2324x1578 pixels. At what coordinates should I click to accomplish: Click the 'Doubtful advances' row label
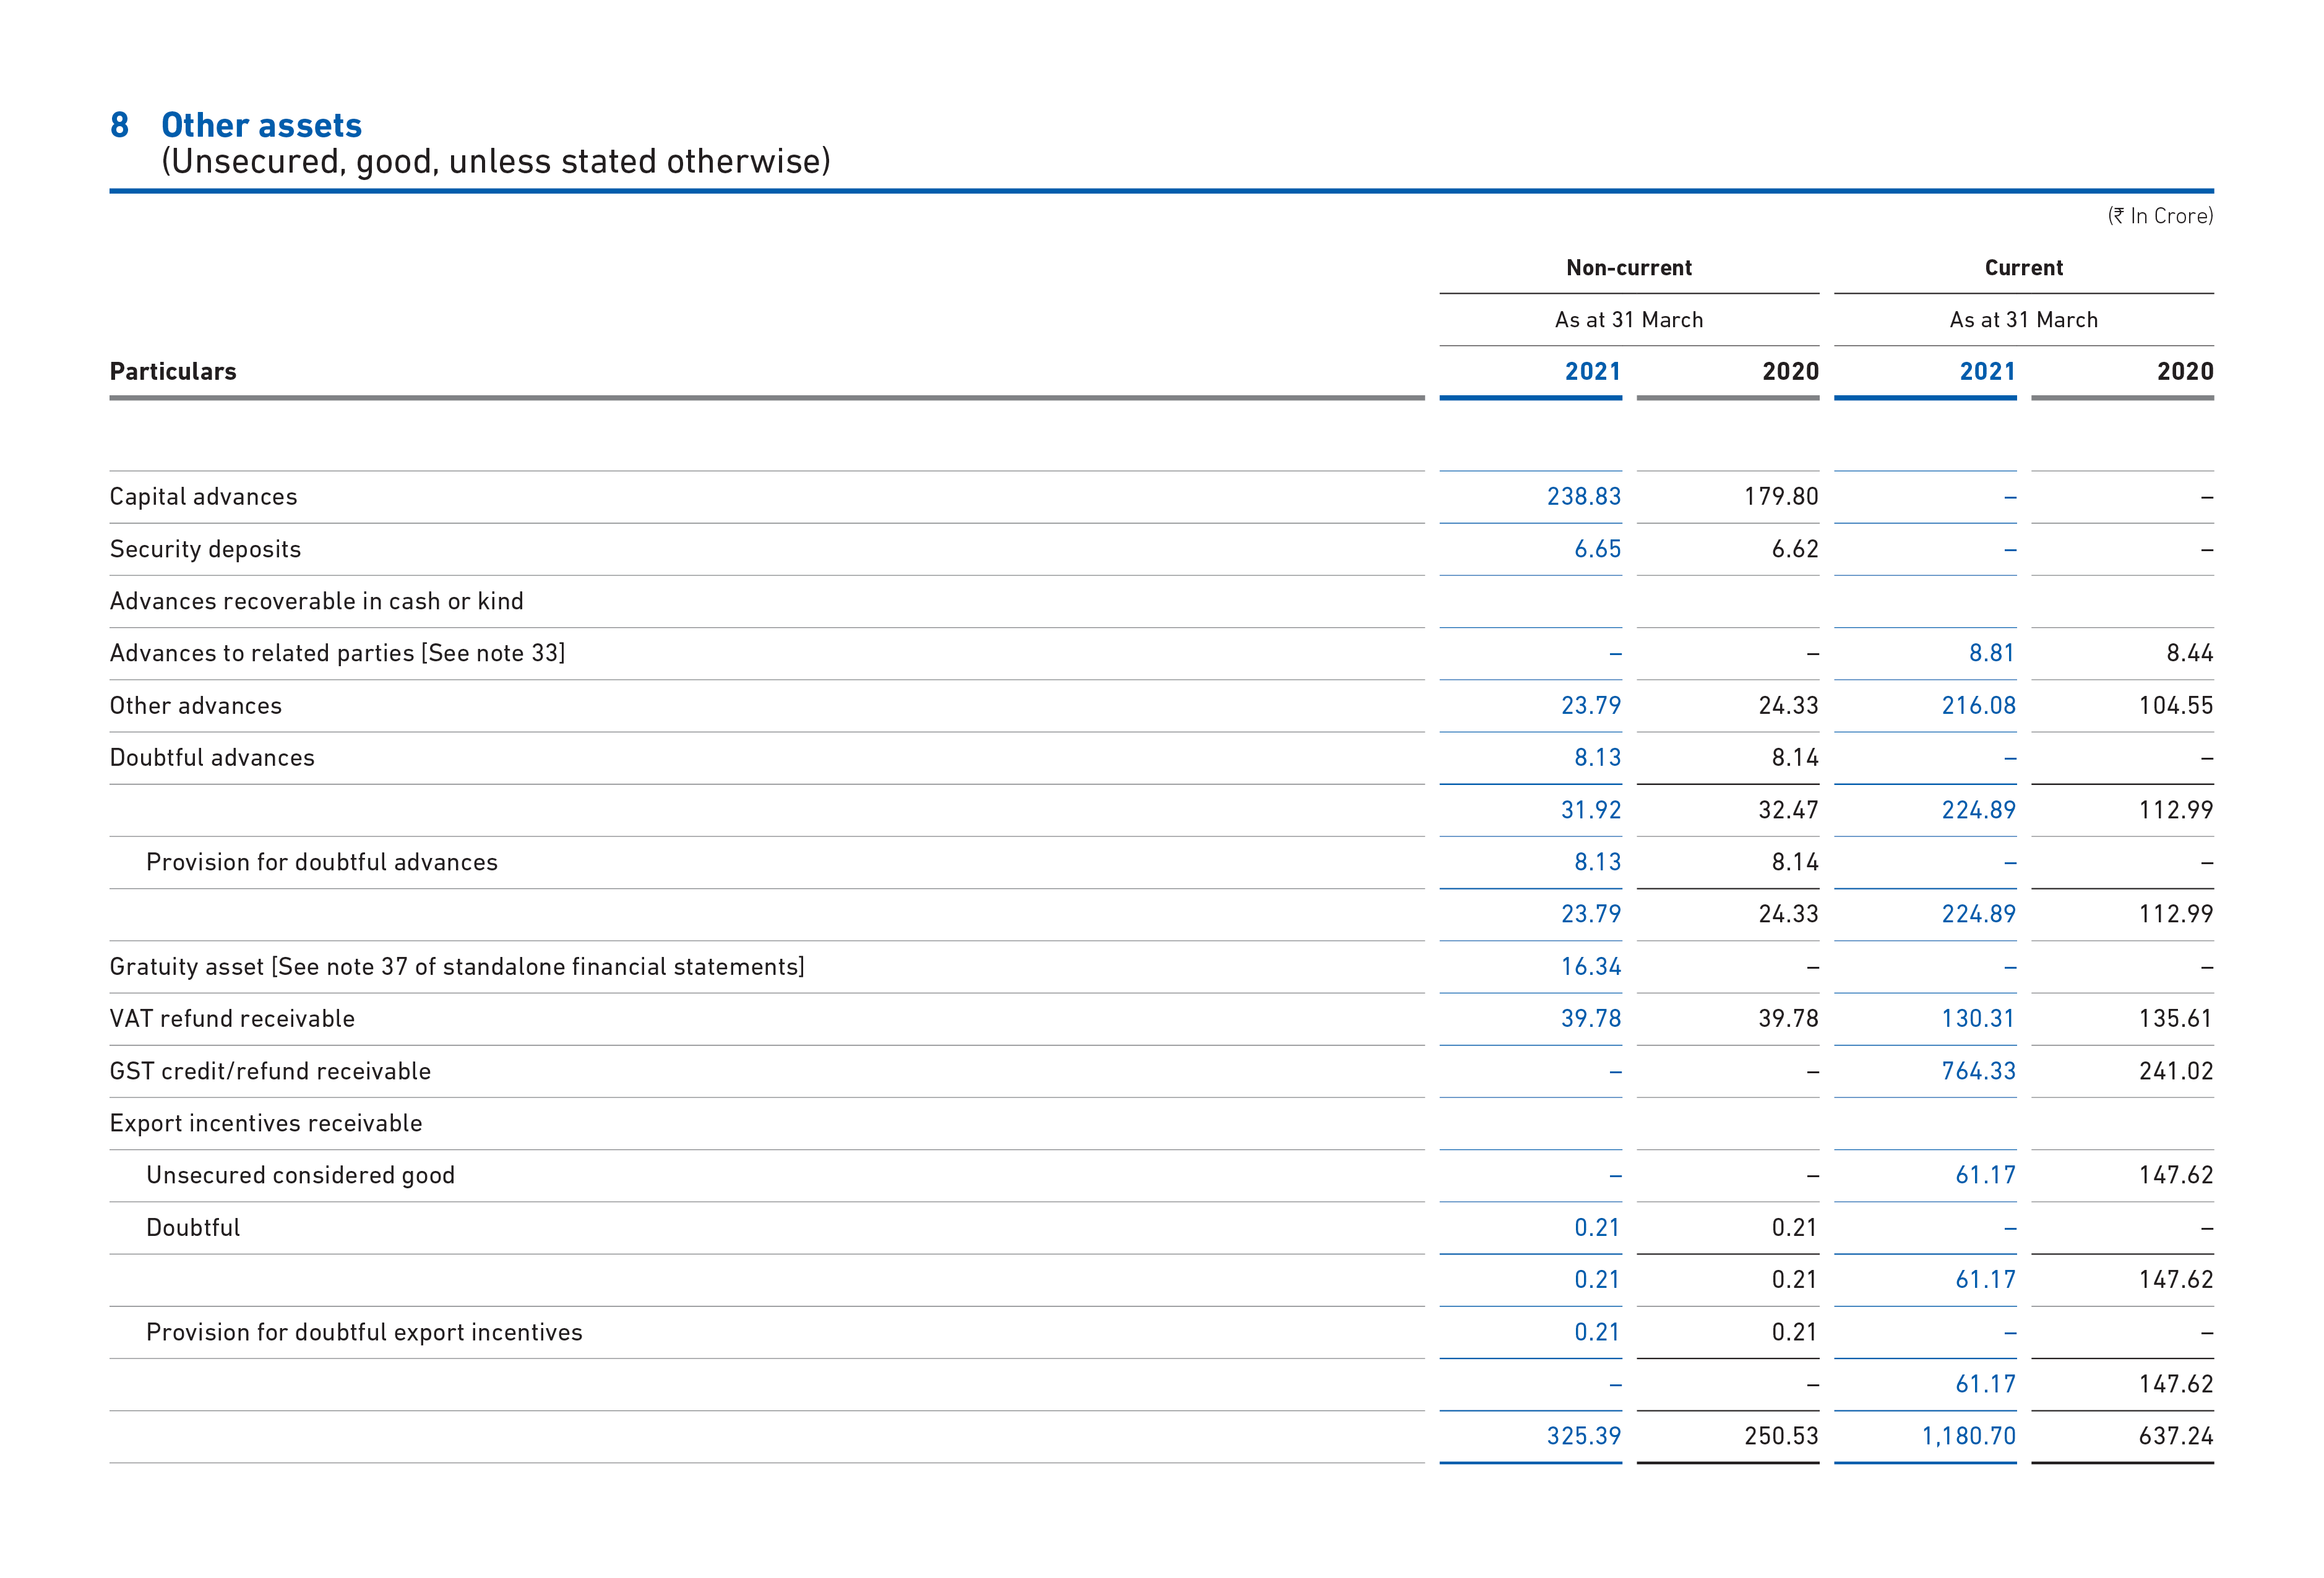coord(212,757)
